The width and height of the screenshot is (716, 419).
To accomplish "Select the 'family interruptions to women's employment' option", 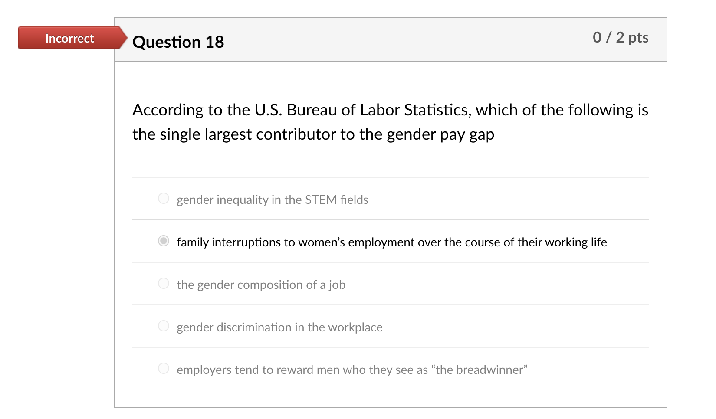I will point(391,242).
